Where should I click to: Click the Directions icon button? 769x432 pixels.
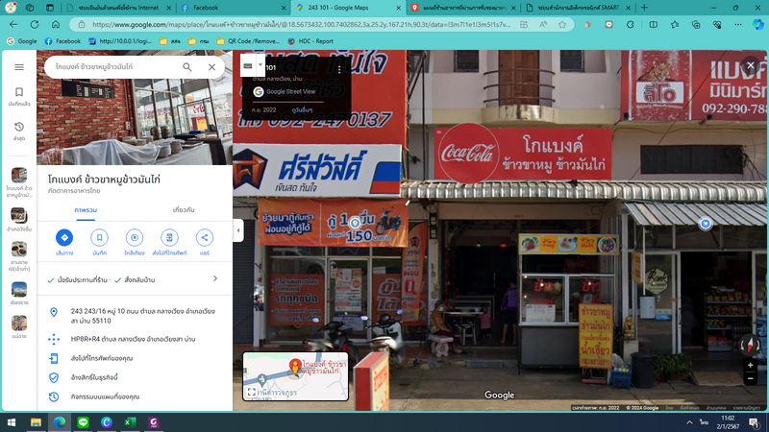tap(64, 237)
